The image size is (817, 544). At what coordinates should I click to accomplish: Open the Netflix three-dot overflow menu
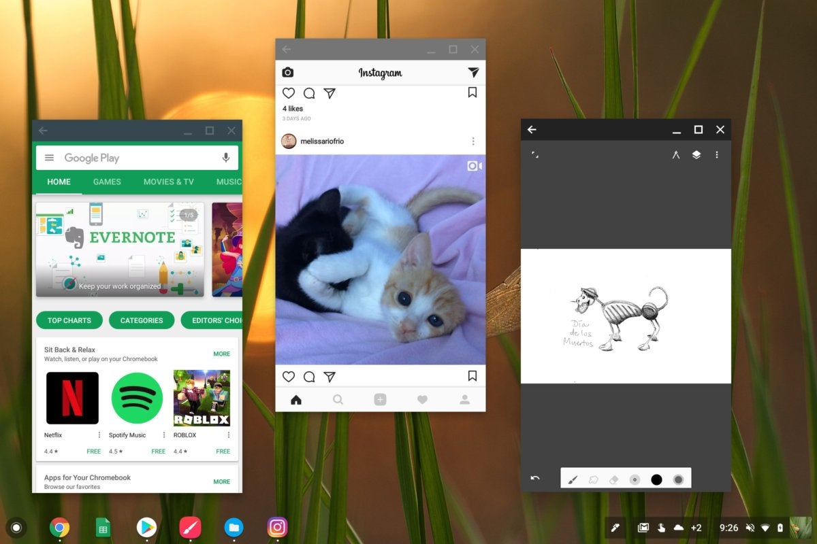tap(99, 435)
